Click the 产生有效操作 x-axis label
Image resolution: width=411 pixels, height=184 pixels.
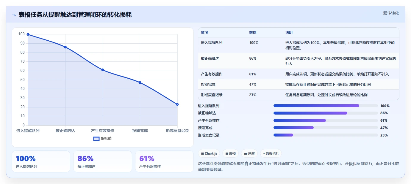click(x=103, y=131)
